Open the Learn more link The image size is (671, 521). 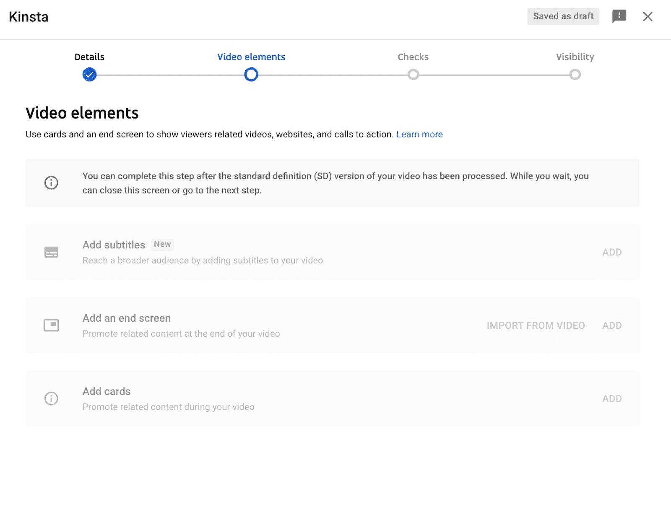tap(419, 134)
